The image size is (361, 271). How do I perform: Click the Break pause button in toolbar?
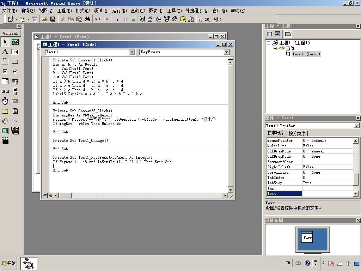(x=125, y=20)
